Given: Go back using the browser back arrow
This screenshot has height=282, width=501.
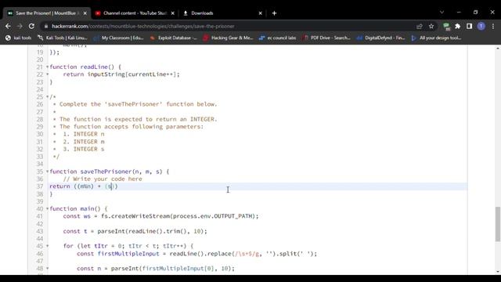Looking at the screenshot, I should (x=8, y=26).
